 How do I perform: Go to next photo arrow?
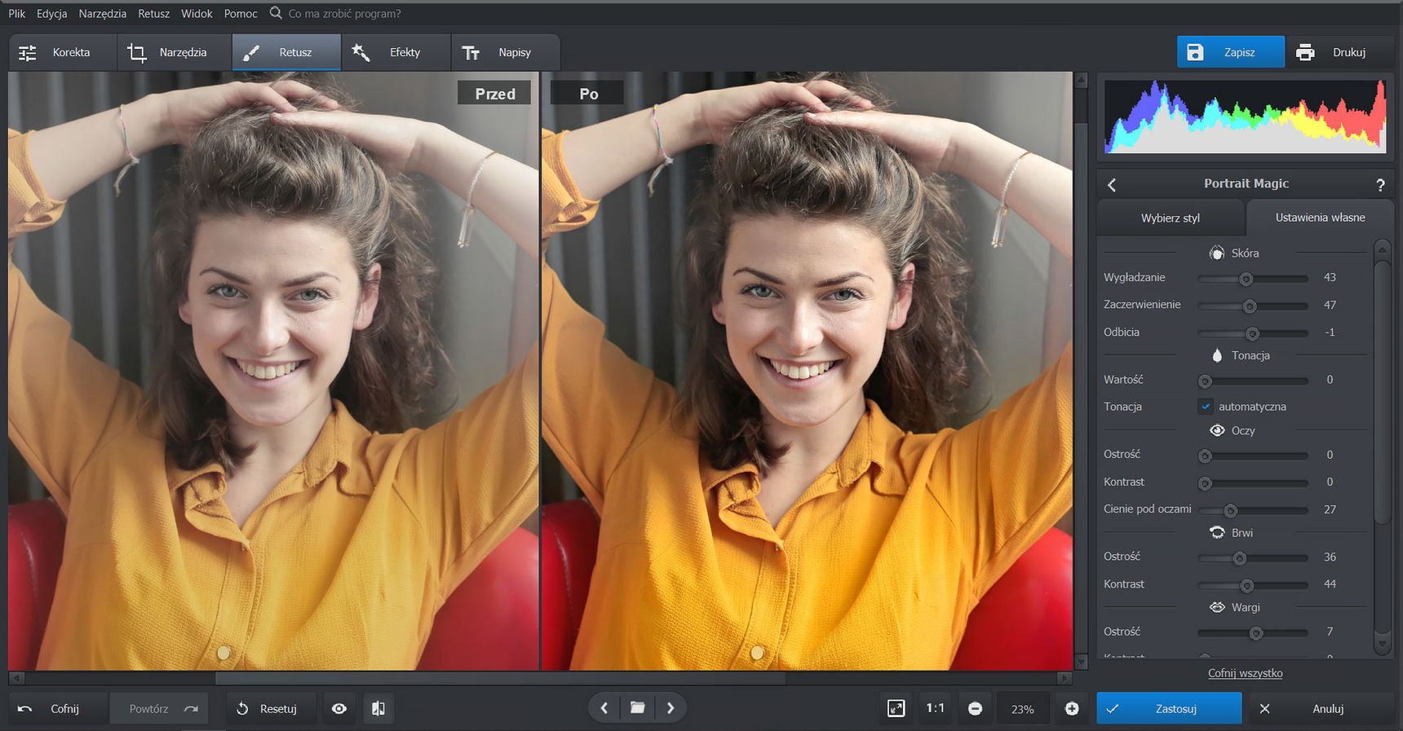click(671, 708)
